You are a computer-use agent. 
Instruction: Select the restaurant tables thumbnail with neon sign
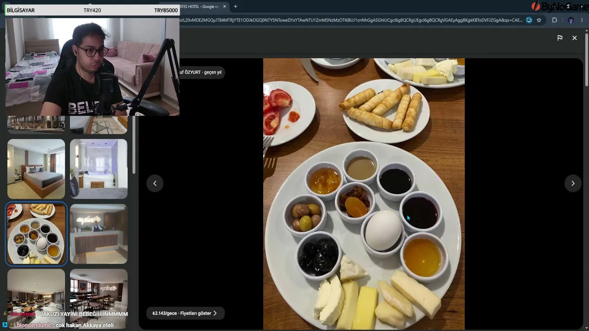coord(98,299)
